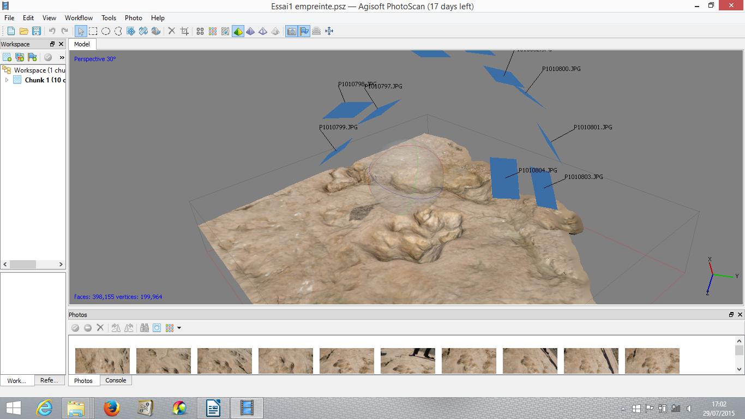Click the binoculars icon in Photos pane
This screenshot has height=419, width=745.
click(145, 328)
